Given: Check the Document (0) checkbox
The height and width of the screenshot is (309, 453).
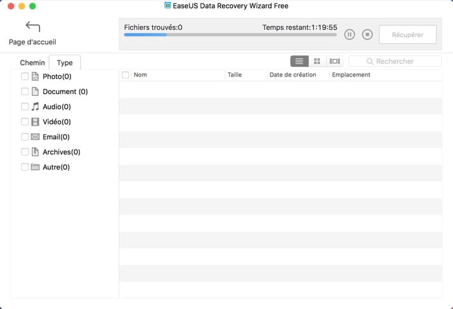Looking at the screenshot, I should pyautogui.click(x=25, y=91).
